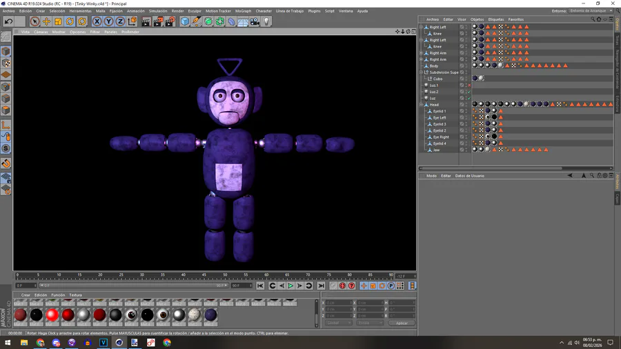
Task: Go to start of animation
Action: point(260,286)
